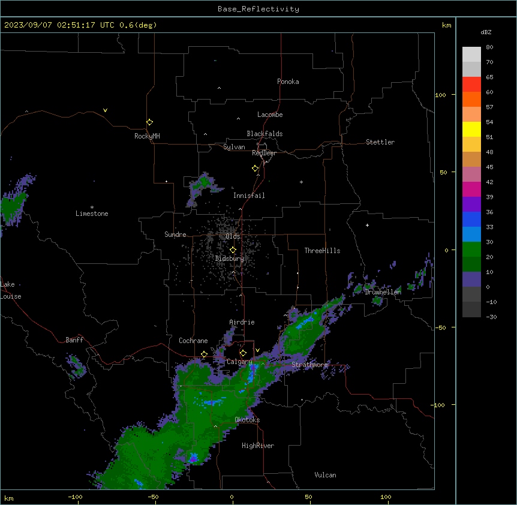Image resolution: width=517 pixels, height=505 pixels.
Task: Click the Lake Louise label
Action: click(11, 290)
